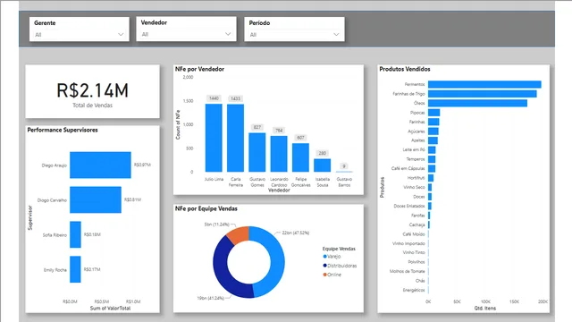Click the 5bn (11.24%) donut label
The height and width of the screenshot is (322, 572).
216,225
